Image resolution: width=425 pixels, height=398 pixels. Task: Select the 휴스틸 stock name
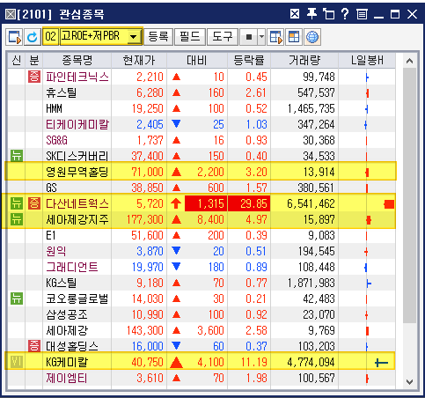click(x=62, y=92)
